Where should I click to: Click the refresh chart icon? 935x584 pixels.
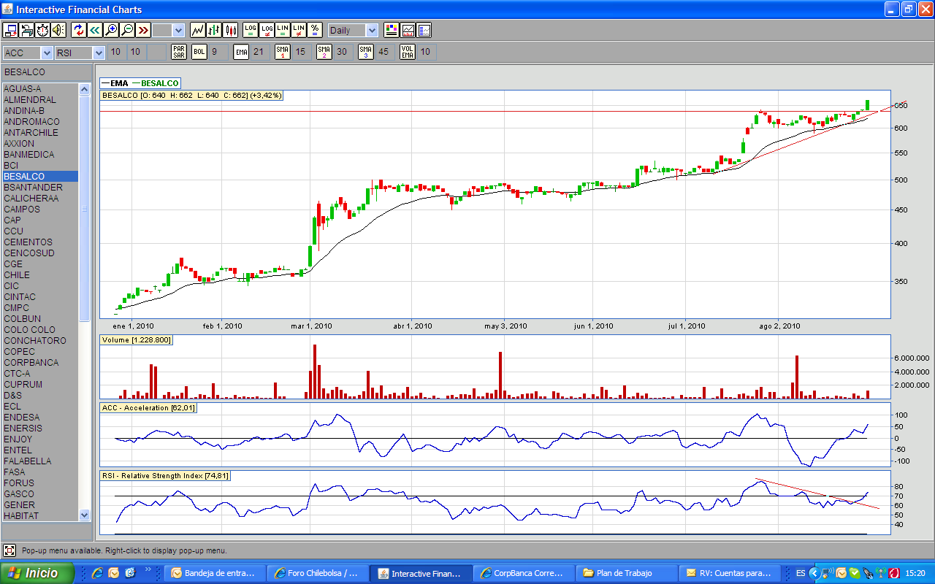coord(78,30)
